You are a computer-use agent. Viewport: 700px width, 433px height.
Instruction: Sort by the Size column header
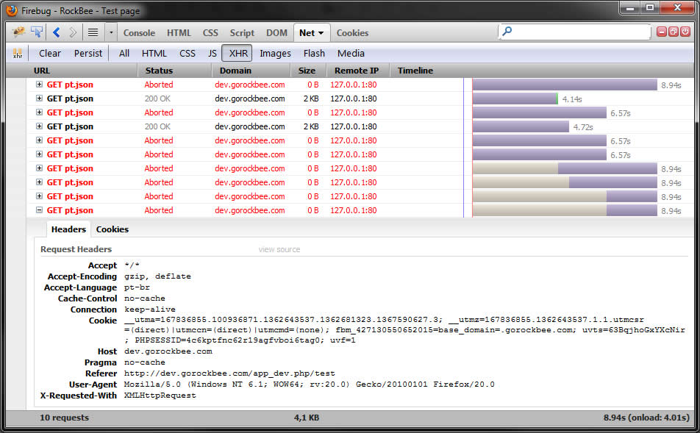click(309, 70)
